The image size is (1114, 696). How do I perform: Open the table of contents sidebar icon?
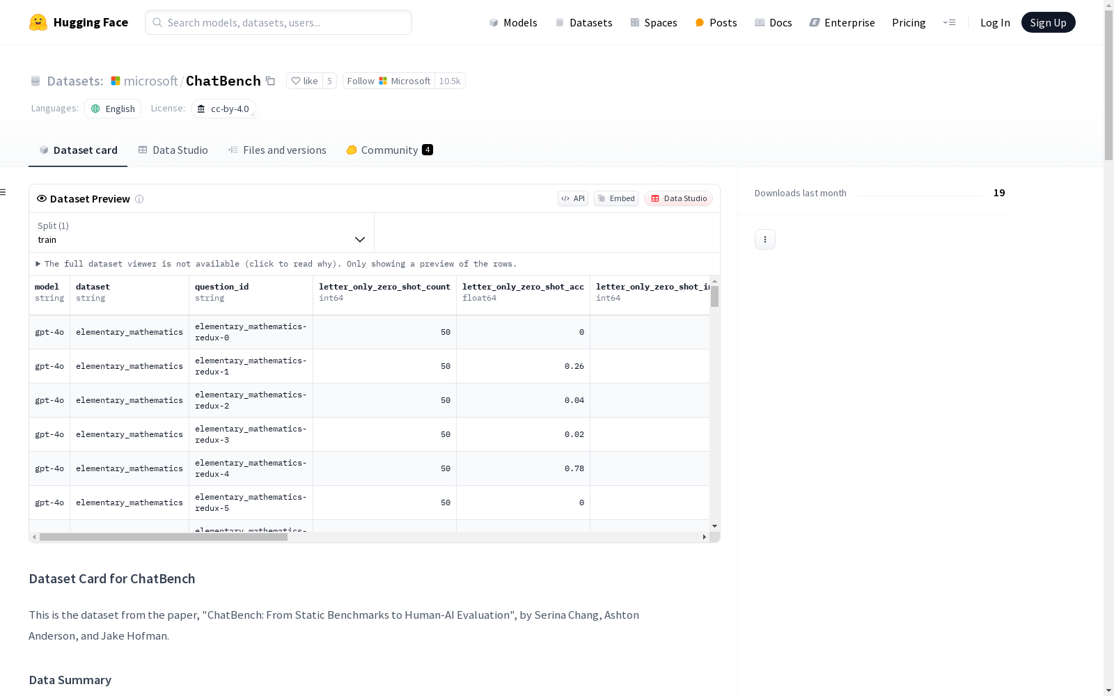point(3,192)
